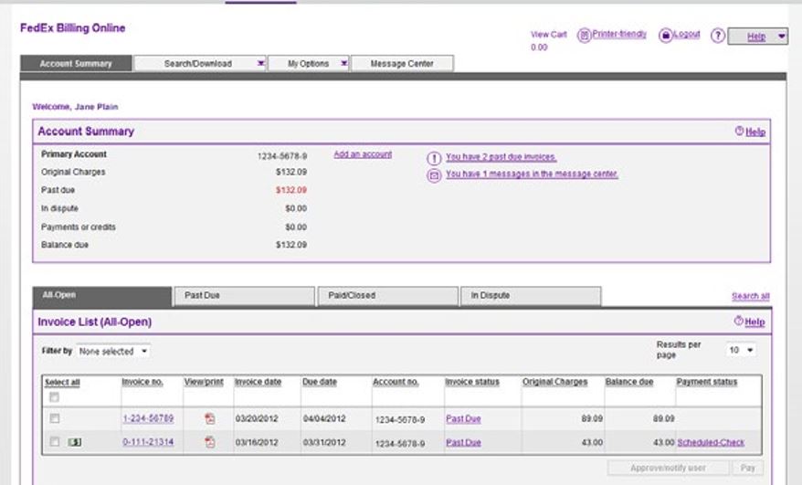Viewport: 802px width, 485px height.
Task: Click the FedEx Billing Online title
Action: click(73, 28)
